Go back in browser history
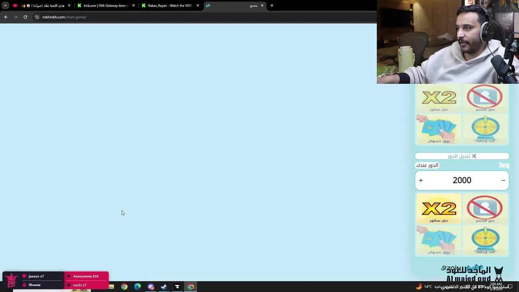This screenshot has height=292, width=519. 6,17
